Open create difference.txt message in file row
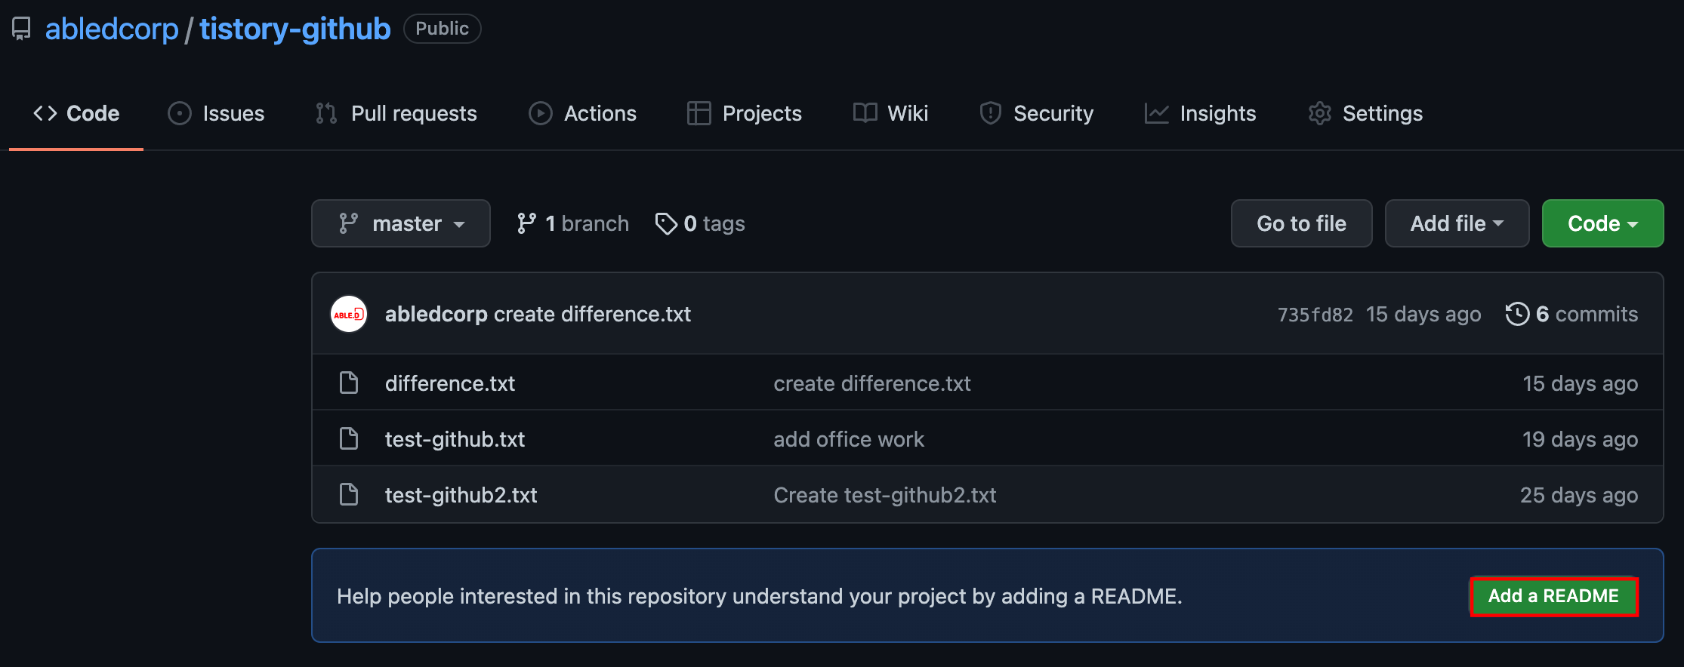This screenshot has height=667, width=1684. coord(872,383)
